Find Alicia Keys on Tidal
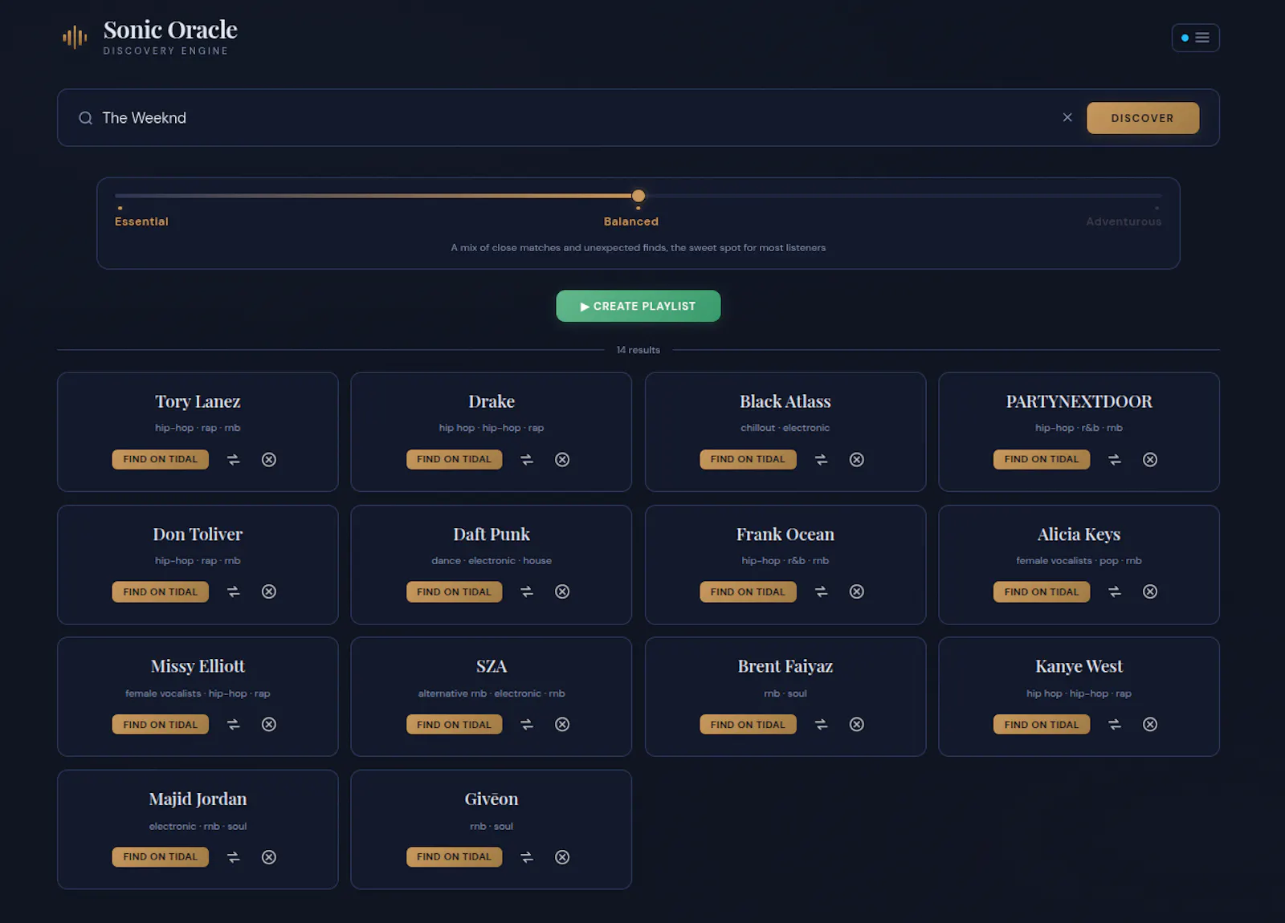 point(1042,592)
